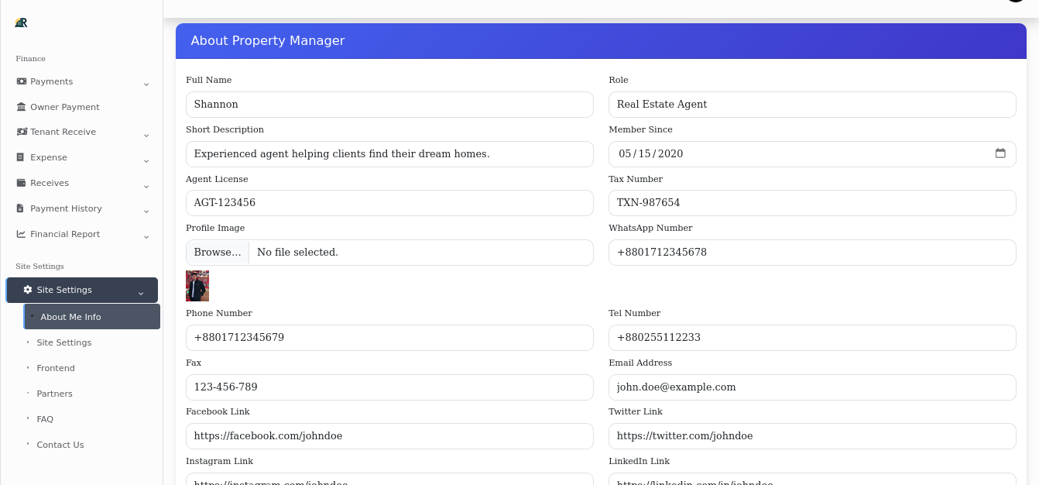
Task: Expand the Expense dropdown arrow
Action: click(x=146, y=160)
